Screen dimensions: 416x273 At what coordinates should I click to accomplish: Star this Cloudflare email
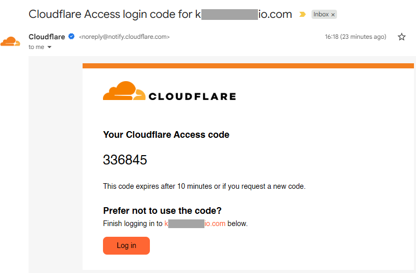click(402, 37)
